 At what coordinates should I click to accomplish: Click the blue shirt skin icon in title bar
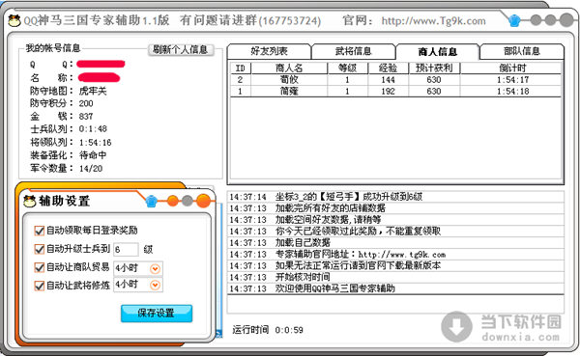514,20
